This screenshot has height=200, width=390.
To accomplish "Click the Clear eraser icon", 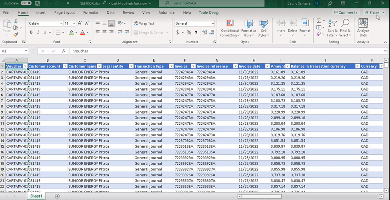I will [319, 34].
